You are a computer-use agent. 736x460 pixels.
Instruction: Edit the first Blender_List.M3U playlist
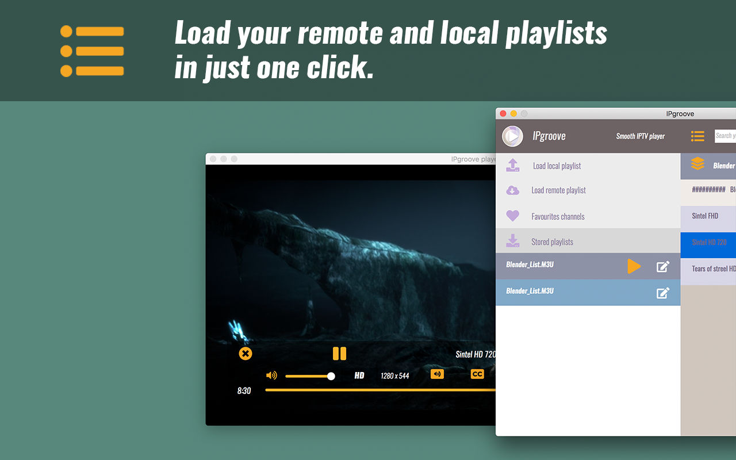click(x=663, y=266)
